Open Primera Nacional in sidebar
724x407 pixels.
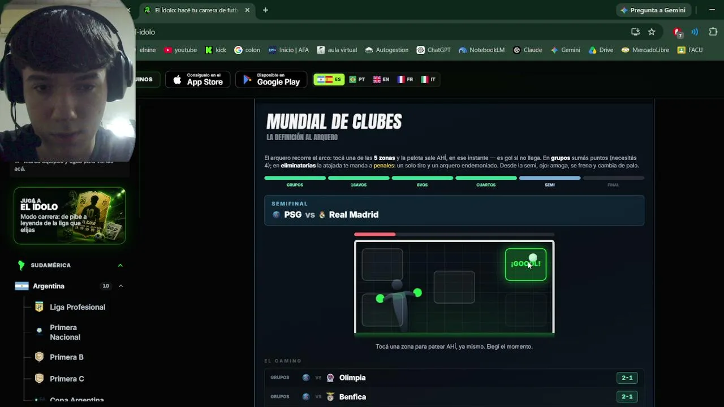(x=65, y=332)
